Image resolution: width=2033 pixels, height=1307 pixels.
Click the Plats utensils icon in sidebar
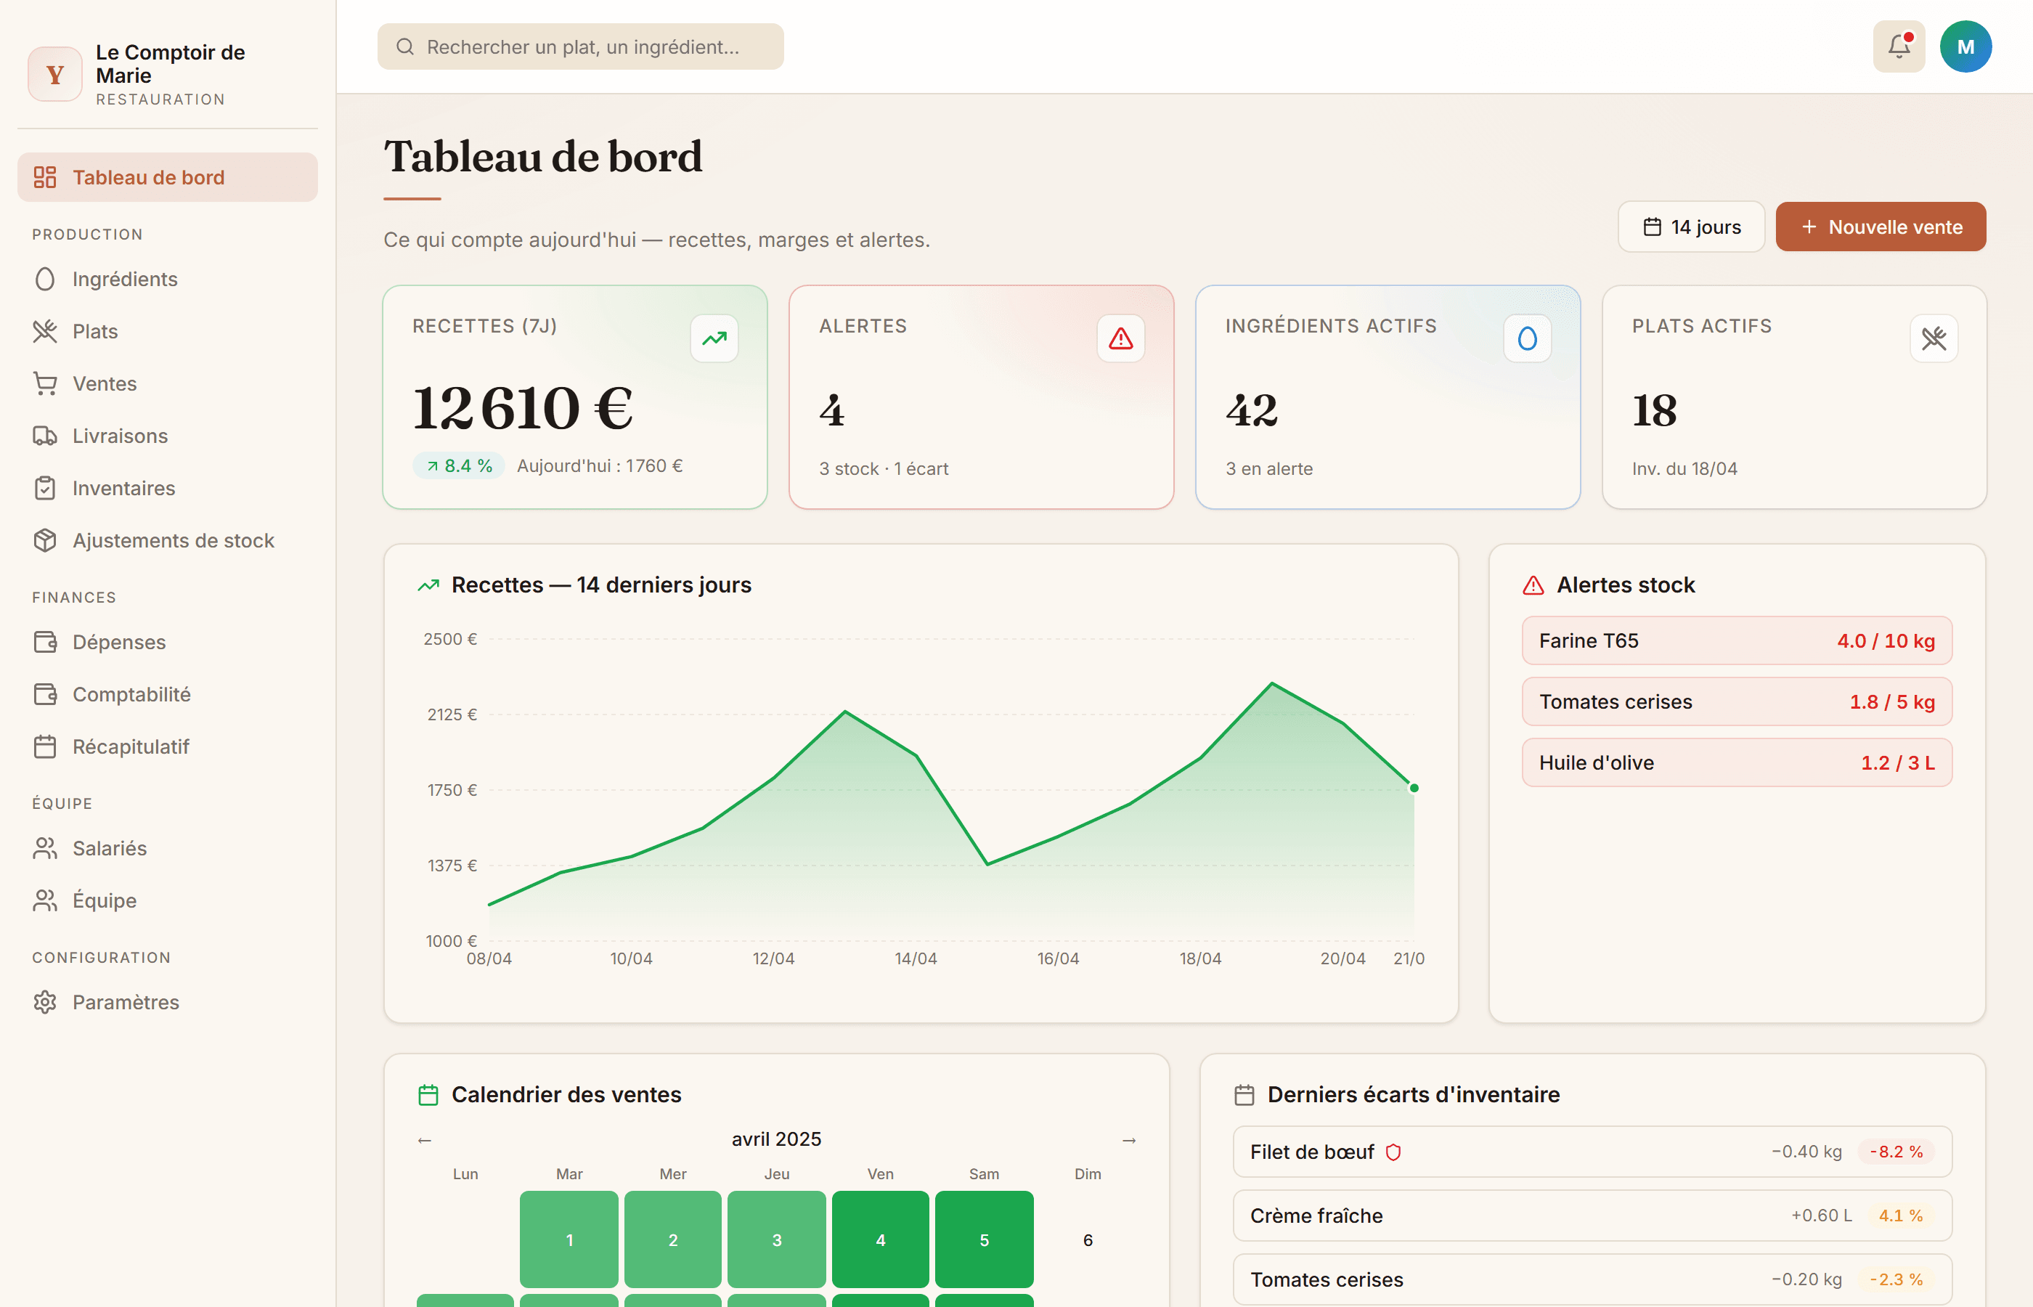[45, 331]
